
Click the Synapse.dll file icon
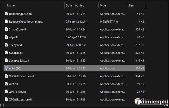point(6,53)
